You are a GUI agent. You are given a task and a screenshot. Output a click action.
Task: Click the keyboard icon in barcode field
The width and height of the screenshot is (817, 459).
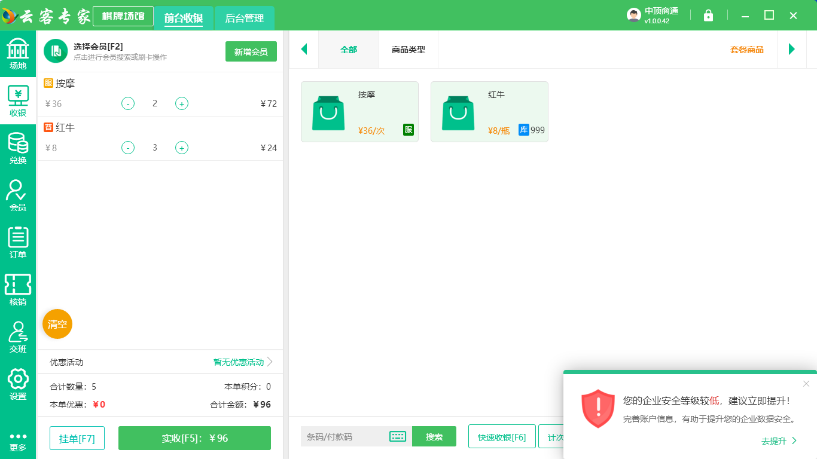coord(398,436)
